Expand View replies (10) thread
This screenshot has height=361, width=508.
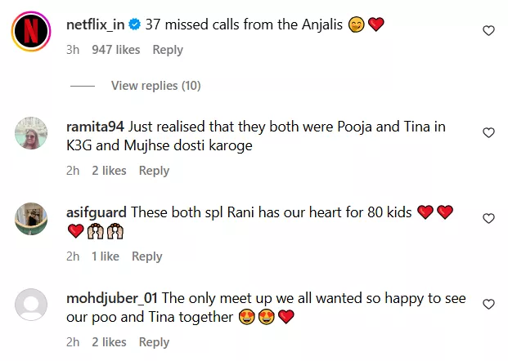pos(155,86)
